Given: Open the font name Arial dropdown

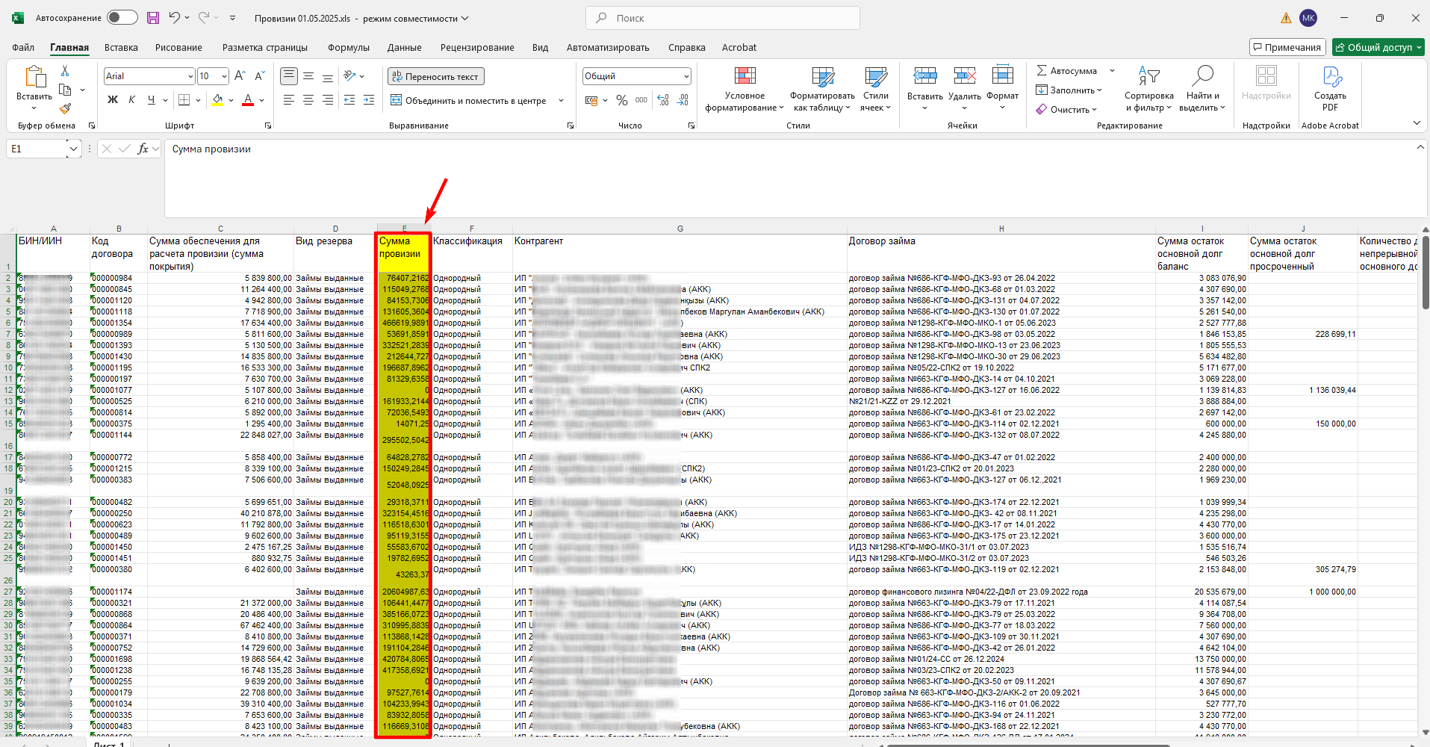Looking at the screenshot, I should click(190, 76).
